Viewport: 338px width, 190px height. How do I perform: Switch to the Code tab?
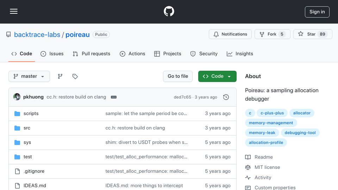21,53
